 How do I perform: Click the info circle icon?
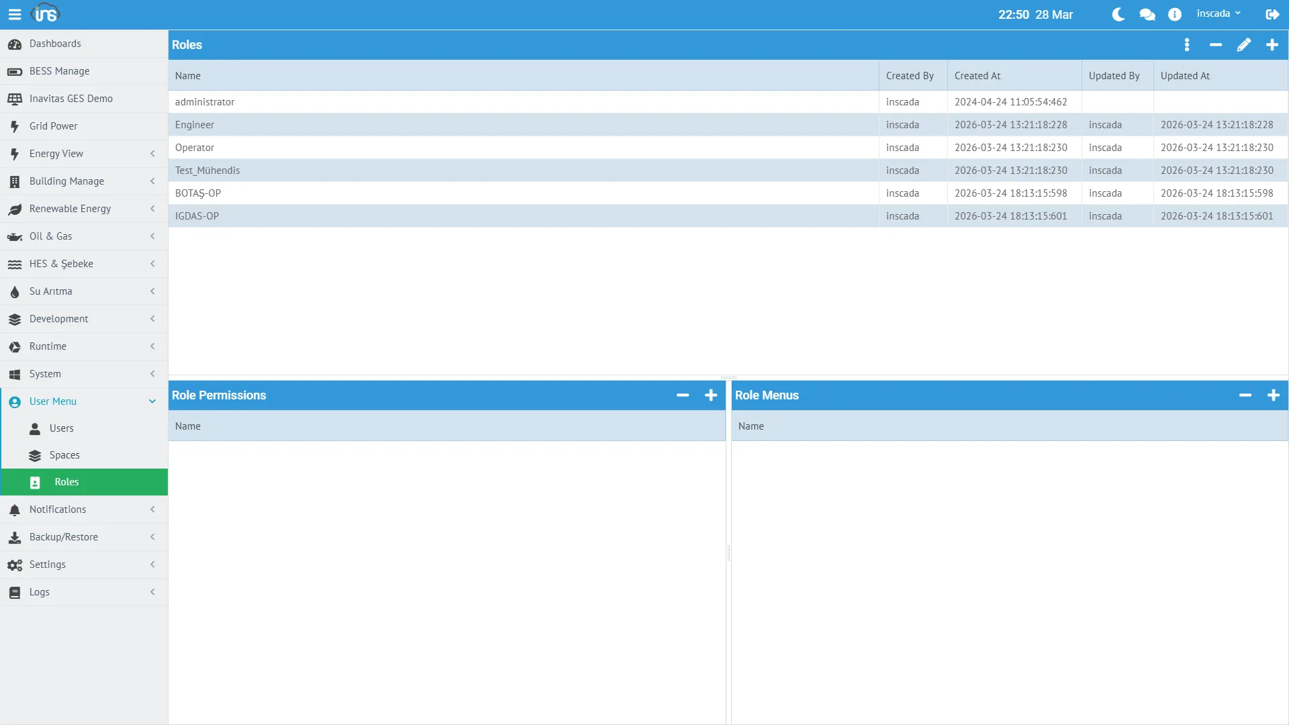(1174, 14)
